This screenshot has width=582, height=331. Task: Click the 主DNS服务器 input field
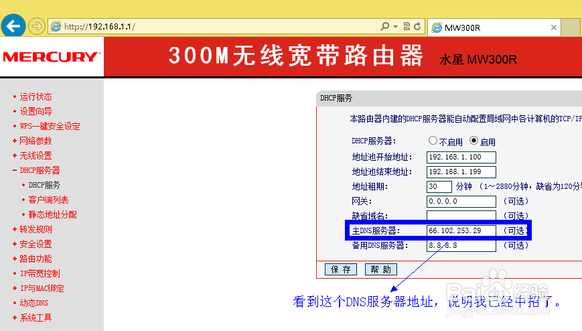pos(461,230)
